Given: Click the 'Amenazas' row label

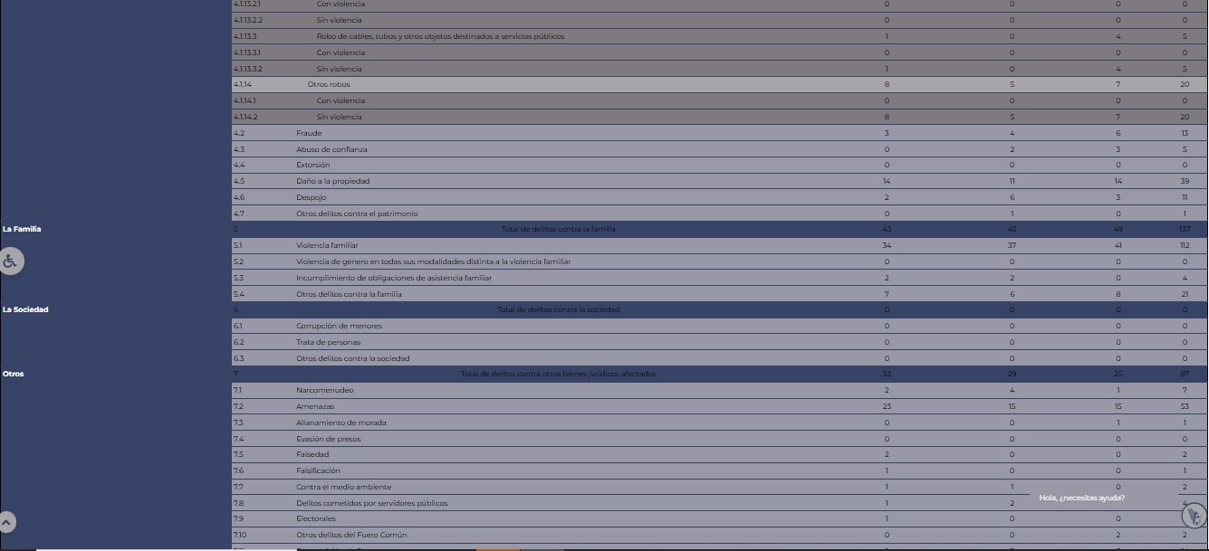Looking at the screenshot, I should (x=315, y=406).
